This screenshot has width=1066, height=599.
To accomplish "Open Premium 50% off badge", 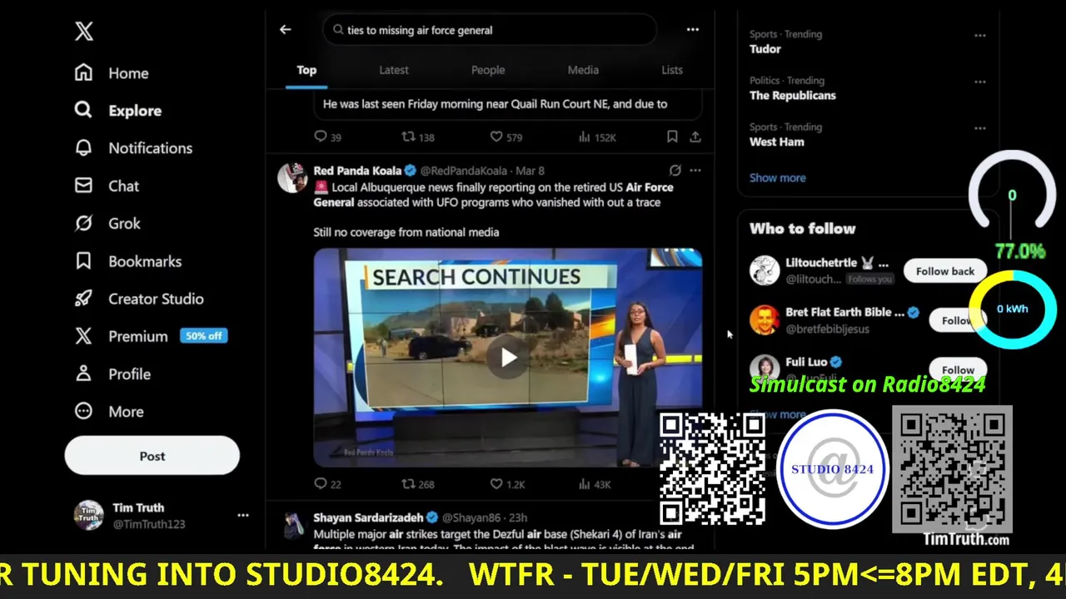I will [203, 336].
